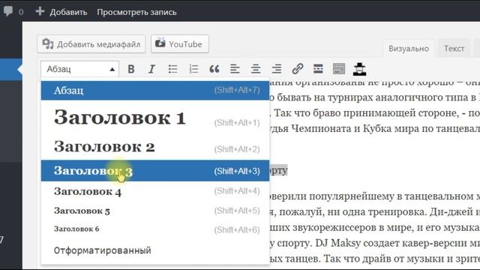
Task: Align text left
Action: click(x=235, y=69)
